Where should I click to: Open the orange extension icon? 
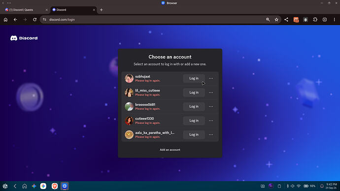point(296,20)
